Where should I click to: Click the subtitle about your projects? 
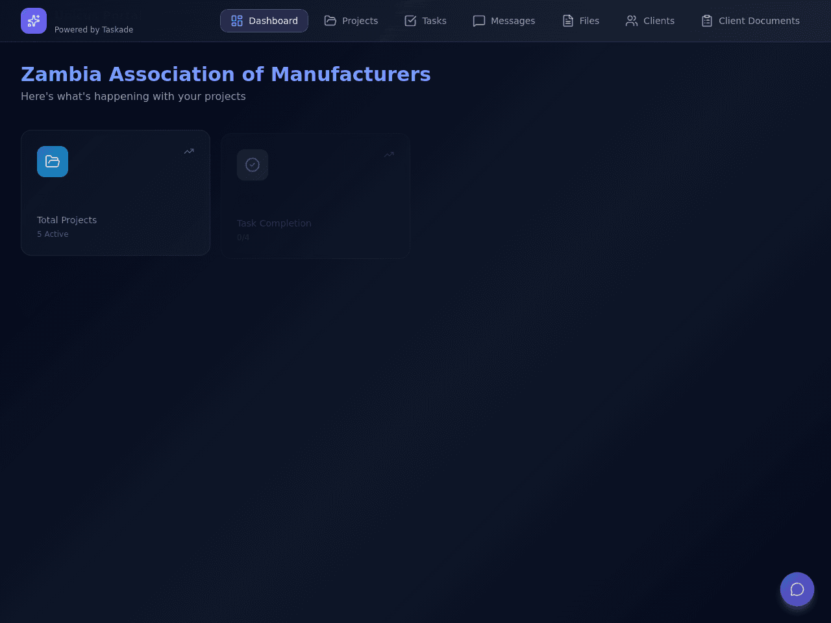133,96
